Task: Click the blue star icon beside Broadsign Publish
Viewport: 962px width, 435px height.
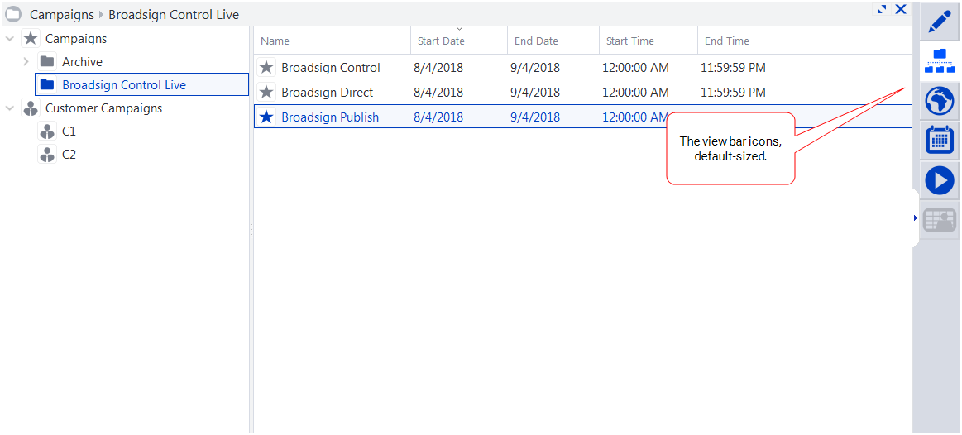Action: coord(266,117)
